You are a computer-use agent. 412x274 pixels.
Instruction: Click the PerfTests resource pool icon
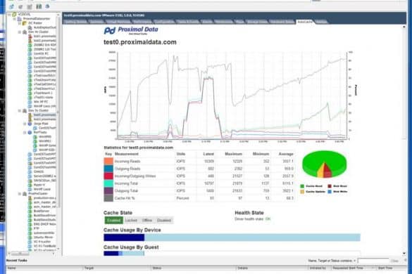(30, 132)
